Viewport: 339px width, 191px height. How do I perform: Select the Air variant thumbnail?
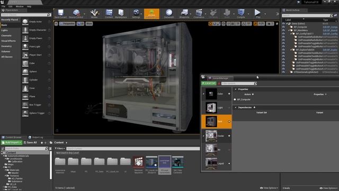tap(211, 150)
